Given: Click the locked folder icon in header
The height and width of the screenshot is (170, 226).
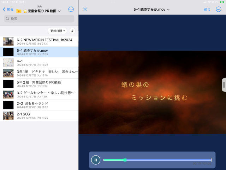Looking at the screenshot, I should tap(19, 11).
